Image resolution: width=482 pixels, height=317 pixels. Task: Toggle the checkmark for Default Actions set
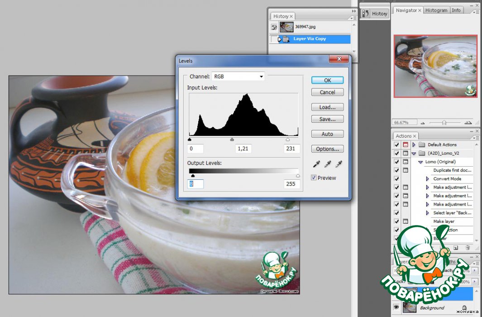[397, 145]
